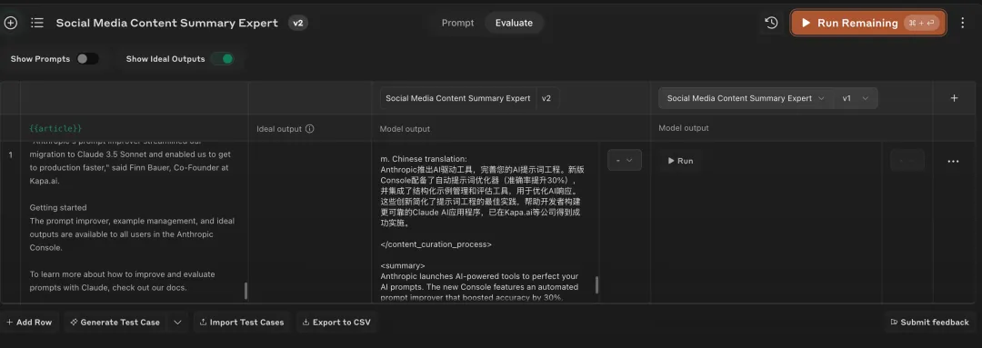982x348 pixels.
Task: Click the Ideal output info icon
Action: click(x=309, y=129)
